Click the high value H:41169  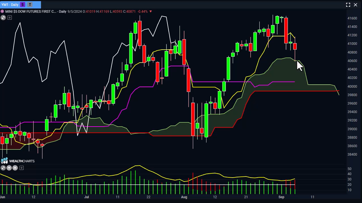pyautogui.click(x=102, y=12)
